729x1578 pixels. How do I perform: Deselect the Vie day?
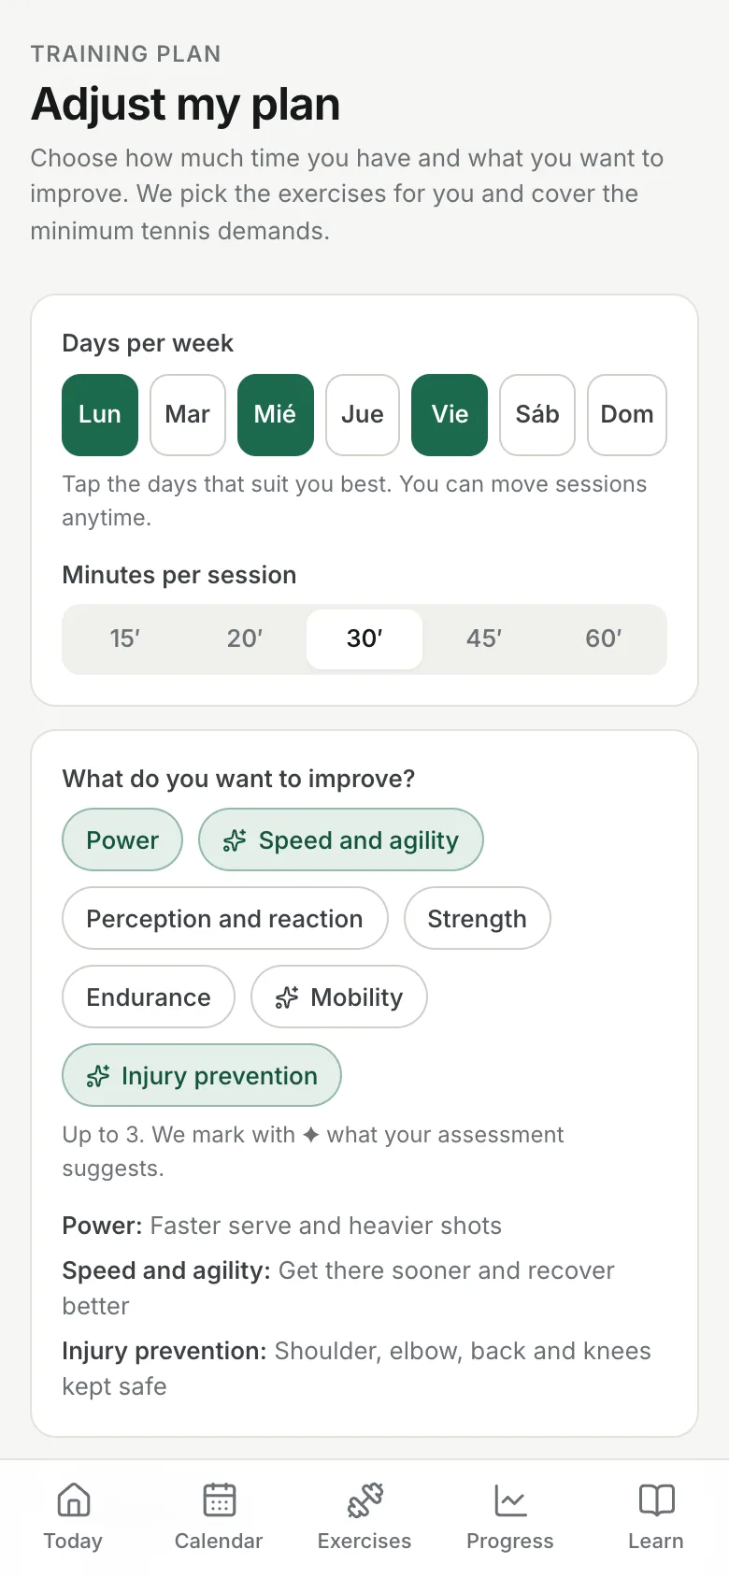[x=450, y=415]
